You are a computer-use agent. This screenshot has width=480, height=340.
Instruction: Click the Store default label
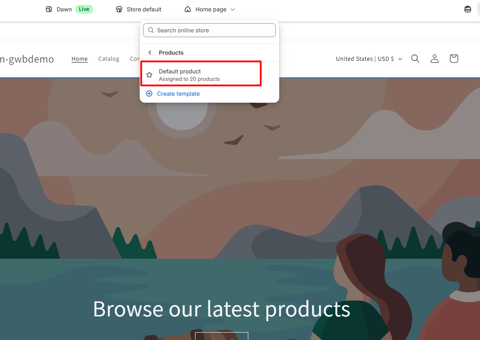[x=144, y=9]
